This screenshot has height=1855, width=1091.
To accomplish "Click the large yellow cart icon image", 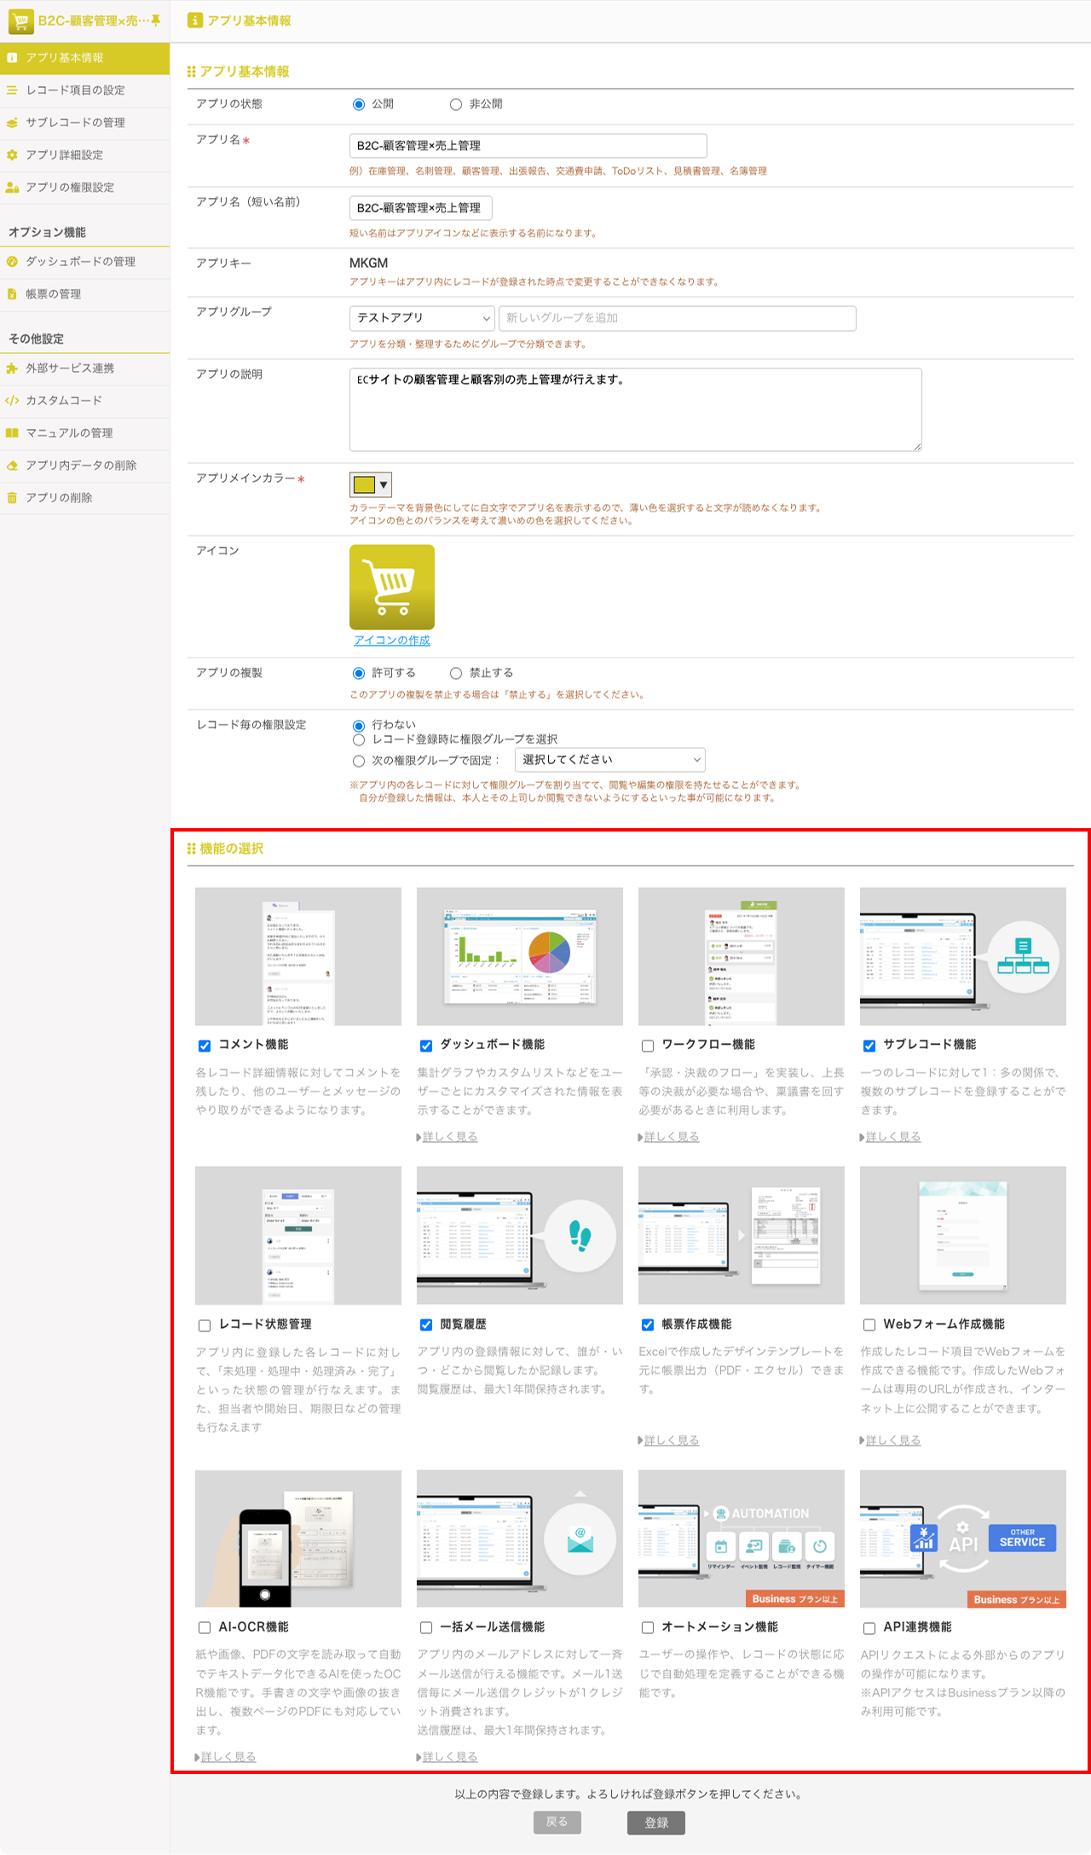I will click(391, 587).
